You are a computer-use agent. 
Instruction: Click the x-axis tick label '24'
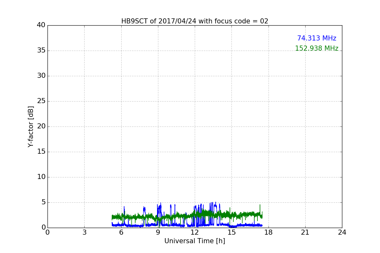(x=342, y=232)
